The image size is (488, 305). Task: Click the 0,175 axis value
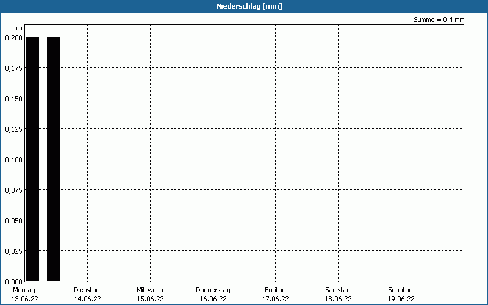tap(13, 68)
